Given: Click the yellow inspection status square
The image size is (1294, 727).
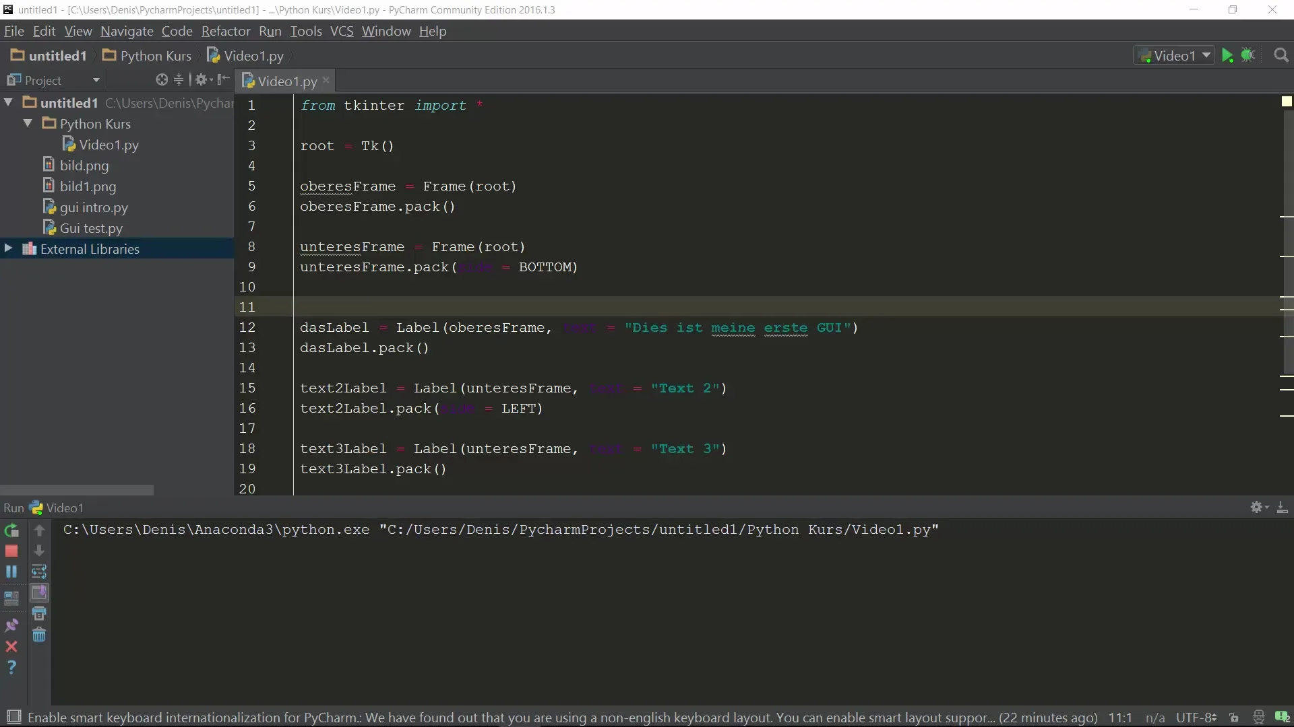Looking at the screenshot, I should click(x=1287, y=102).
